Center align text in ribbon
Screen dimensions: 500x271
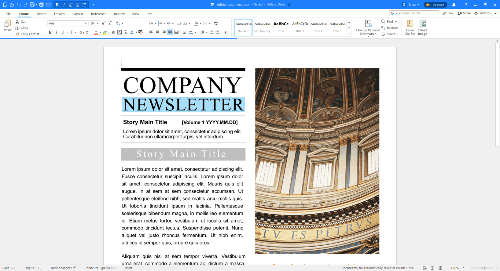(x=157, y=32)
